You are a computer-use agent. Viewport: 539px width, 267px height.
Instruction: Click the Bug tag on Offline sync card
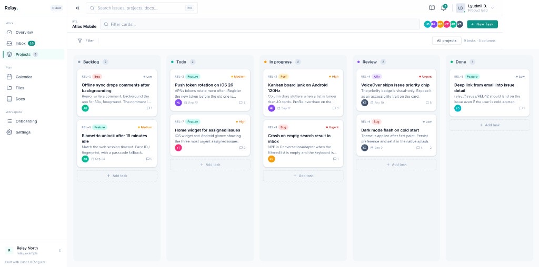(x=97, y=77)
